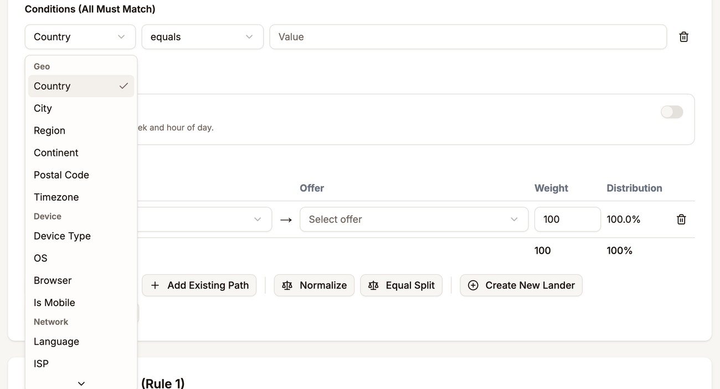Viewport: 720px width, 389px height.
Task: Click the Equal Split button
Action: [x=402, y=285]
